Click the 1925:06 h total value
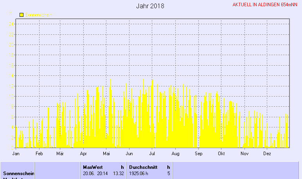Viewport: 302px width, 179px height. [x=138, y=173]
